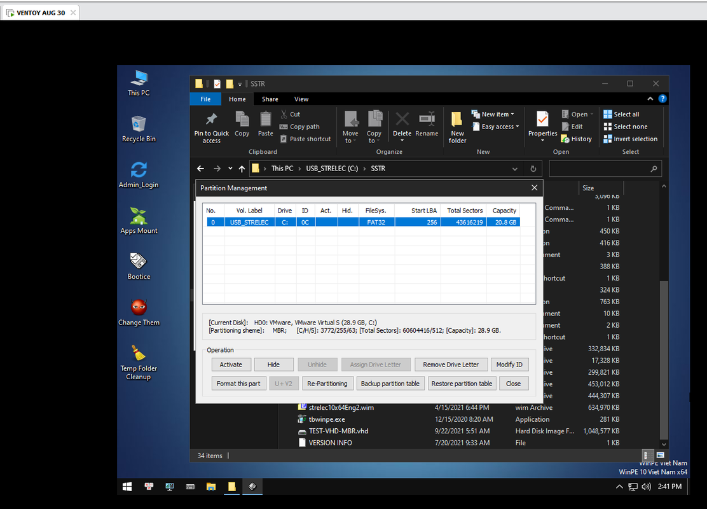Switch to large icons view

pyautogui.click(x=660, y=456)
